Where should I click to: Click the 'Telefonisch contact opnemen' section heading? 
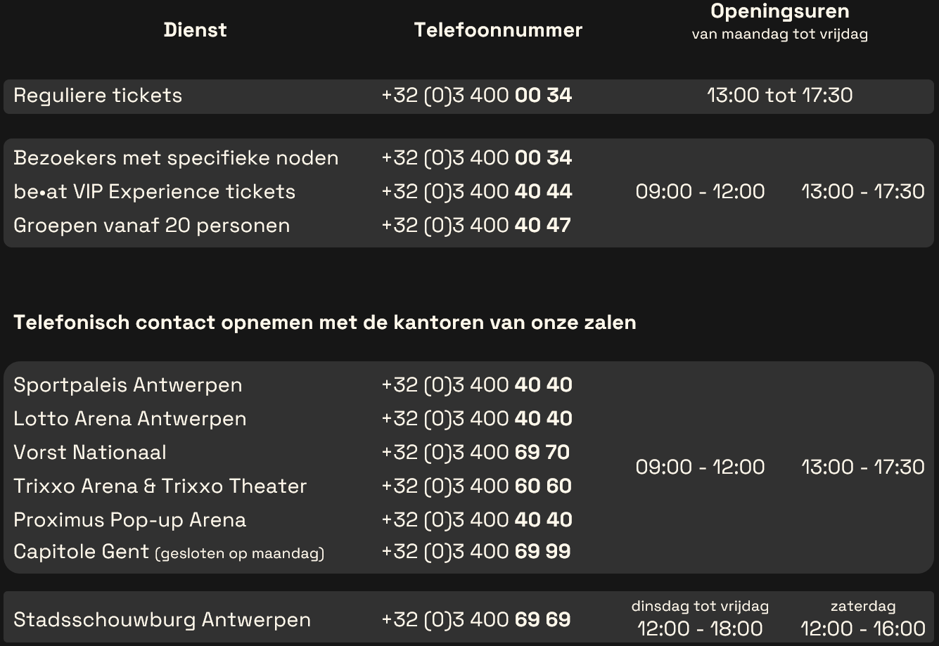pos(324,323)
